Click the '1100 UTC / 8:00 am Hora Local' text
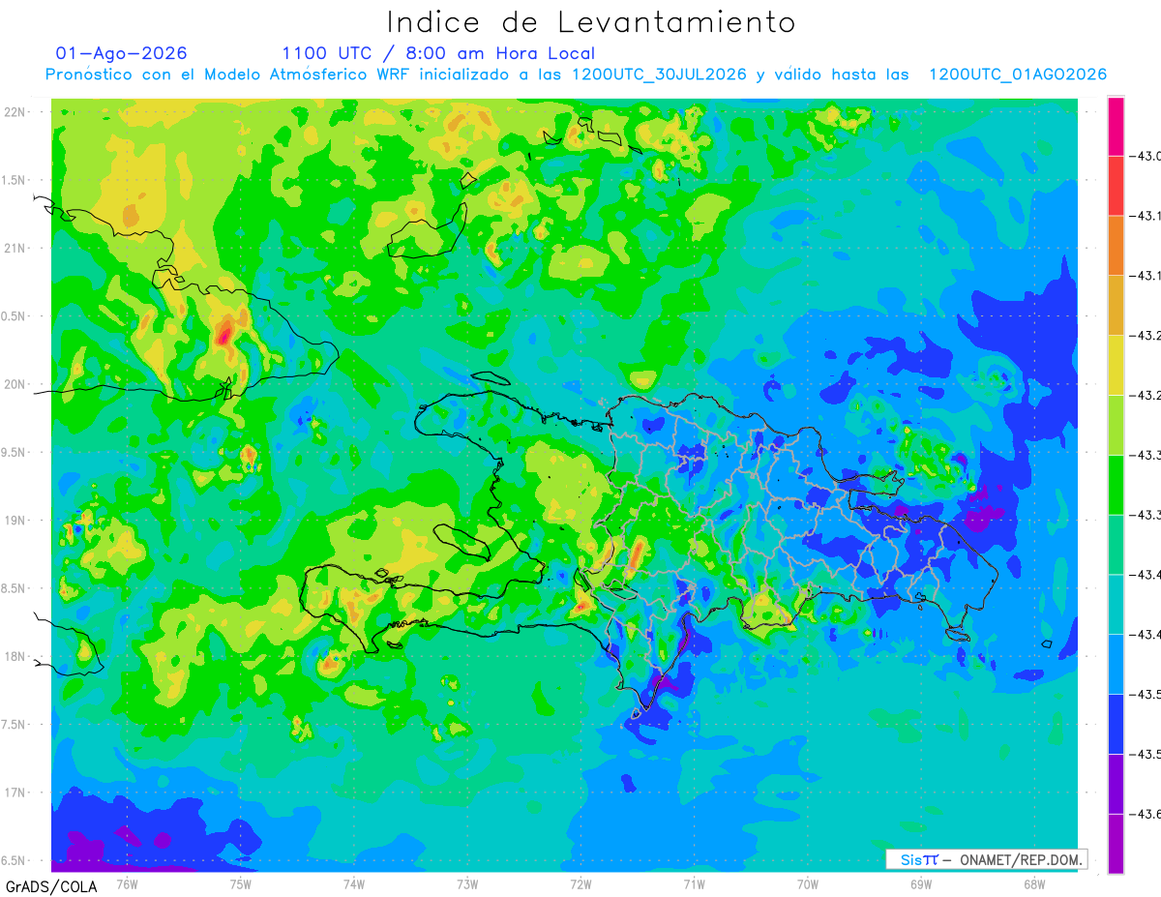Image resolution: width=1161 pixels, height=897 pixels. [438, 53]
